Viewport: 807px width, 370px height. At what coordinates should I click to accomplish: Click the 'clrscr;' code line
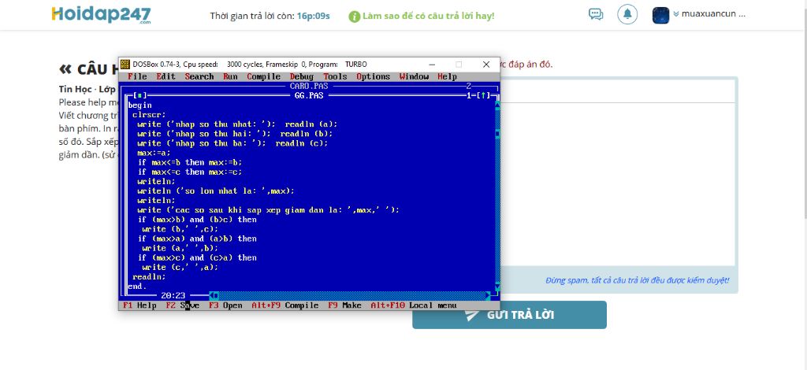[x=149, y=115]
